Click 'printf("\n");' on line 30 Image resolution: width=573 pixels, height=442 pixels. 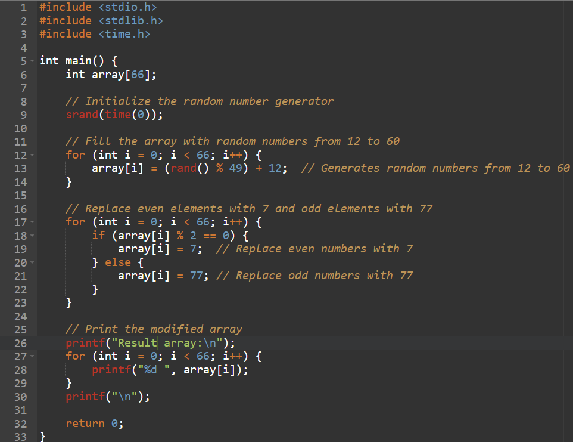(x=108, y=397)
